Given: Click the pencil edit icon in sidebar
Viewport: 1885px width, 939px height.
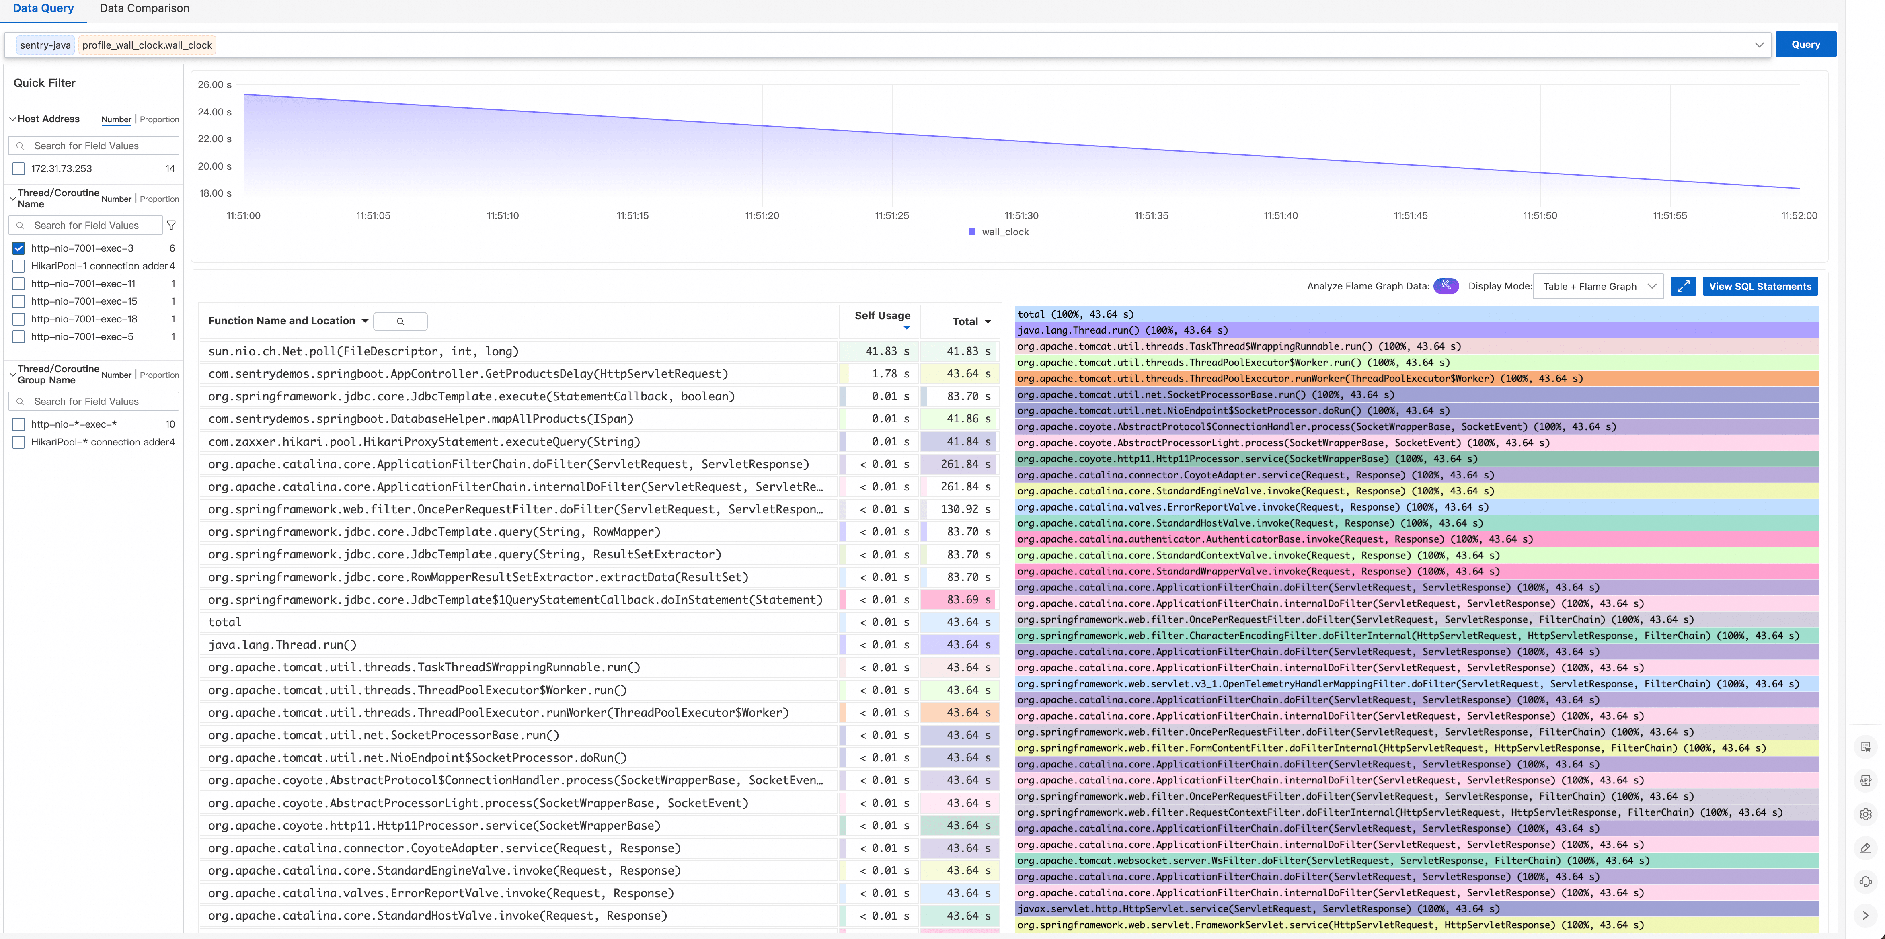Looking at the screenshot, I should 1865,848.
